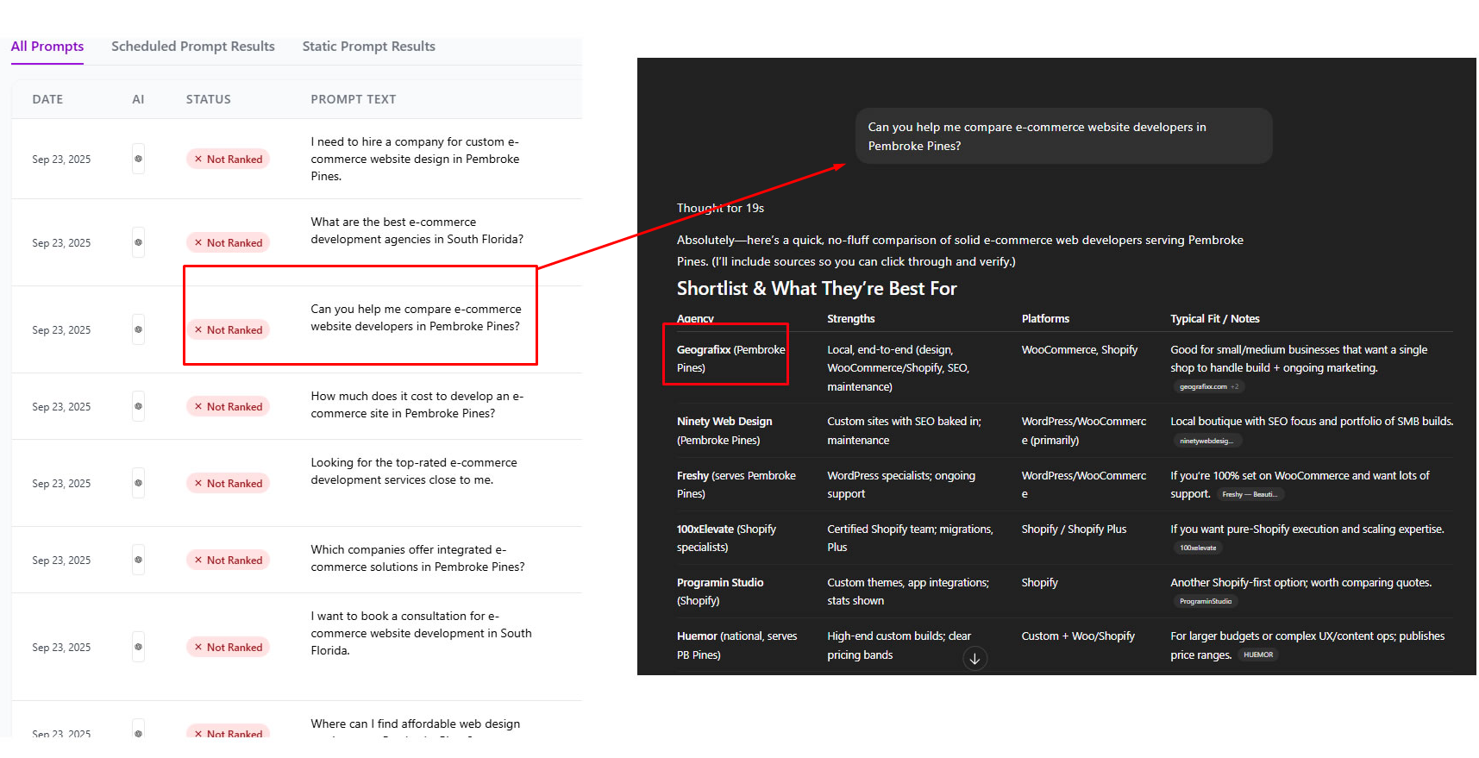Click the AI column header
The image size is (1479, 758).
[138, 99]
